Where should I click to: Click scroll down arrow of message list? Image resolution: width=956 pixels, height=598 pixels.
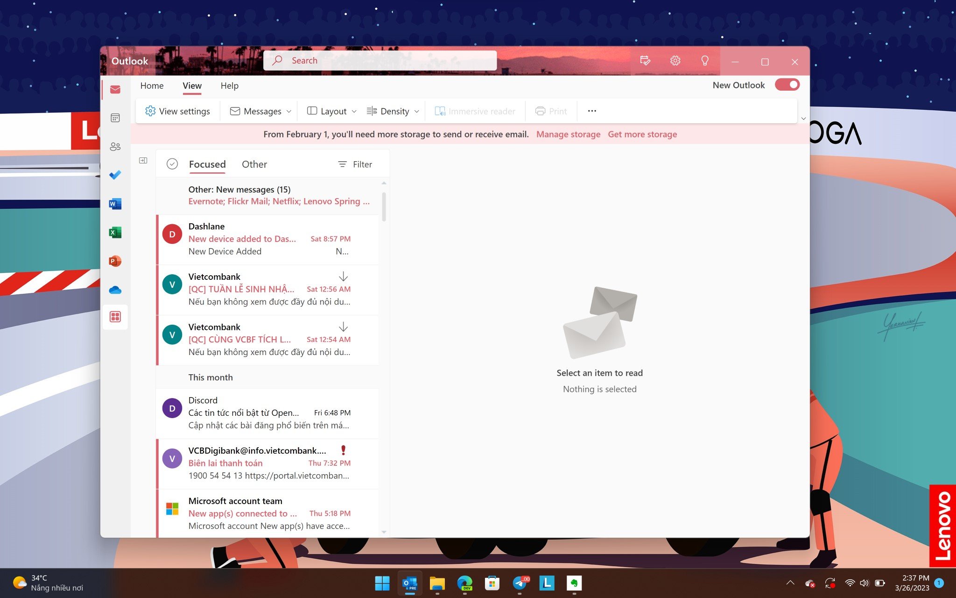384,532
